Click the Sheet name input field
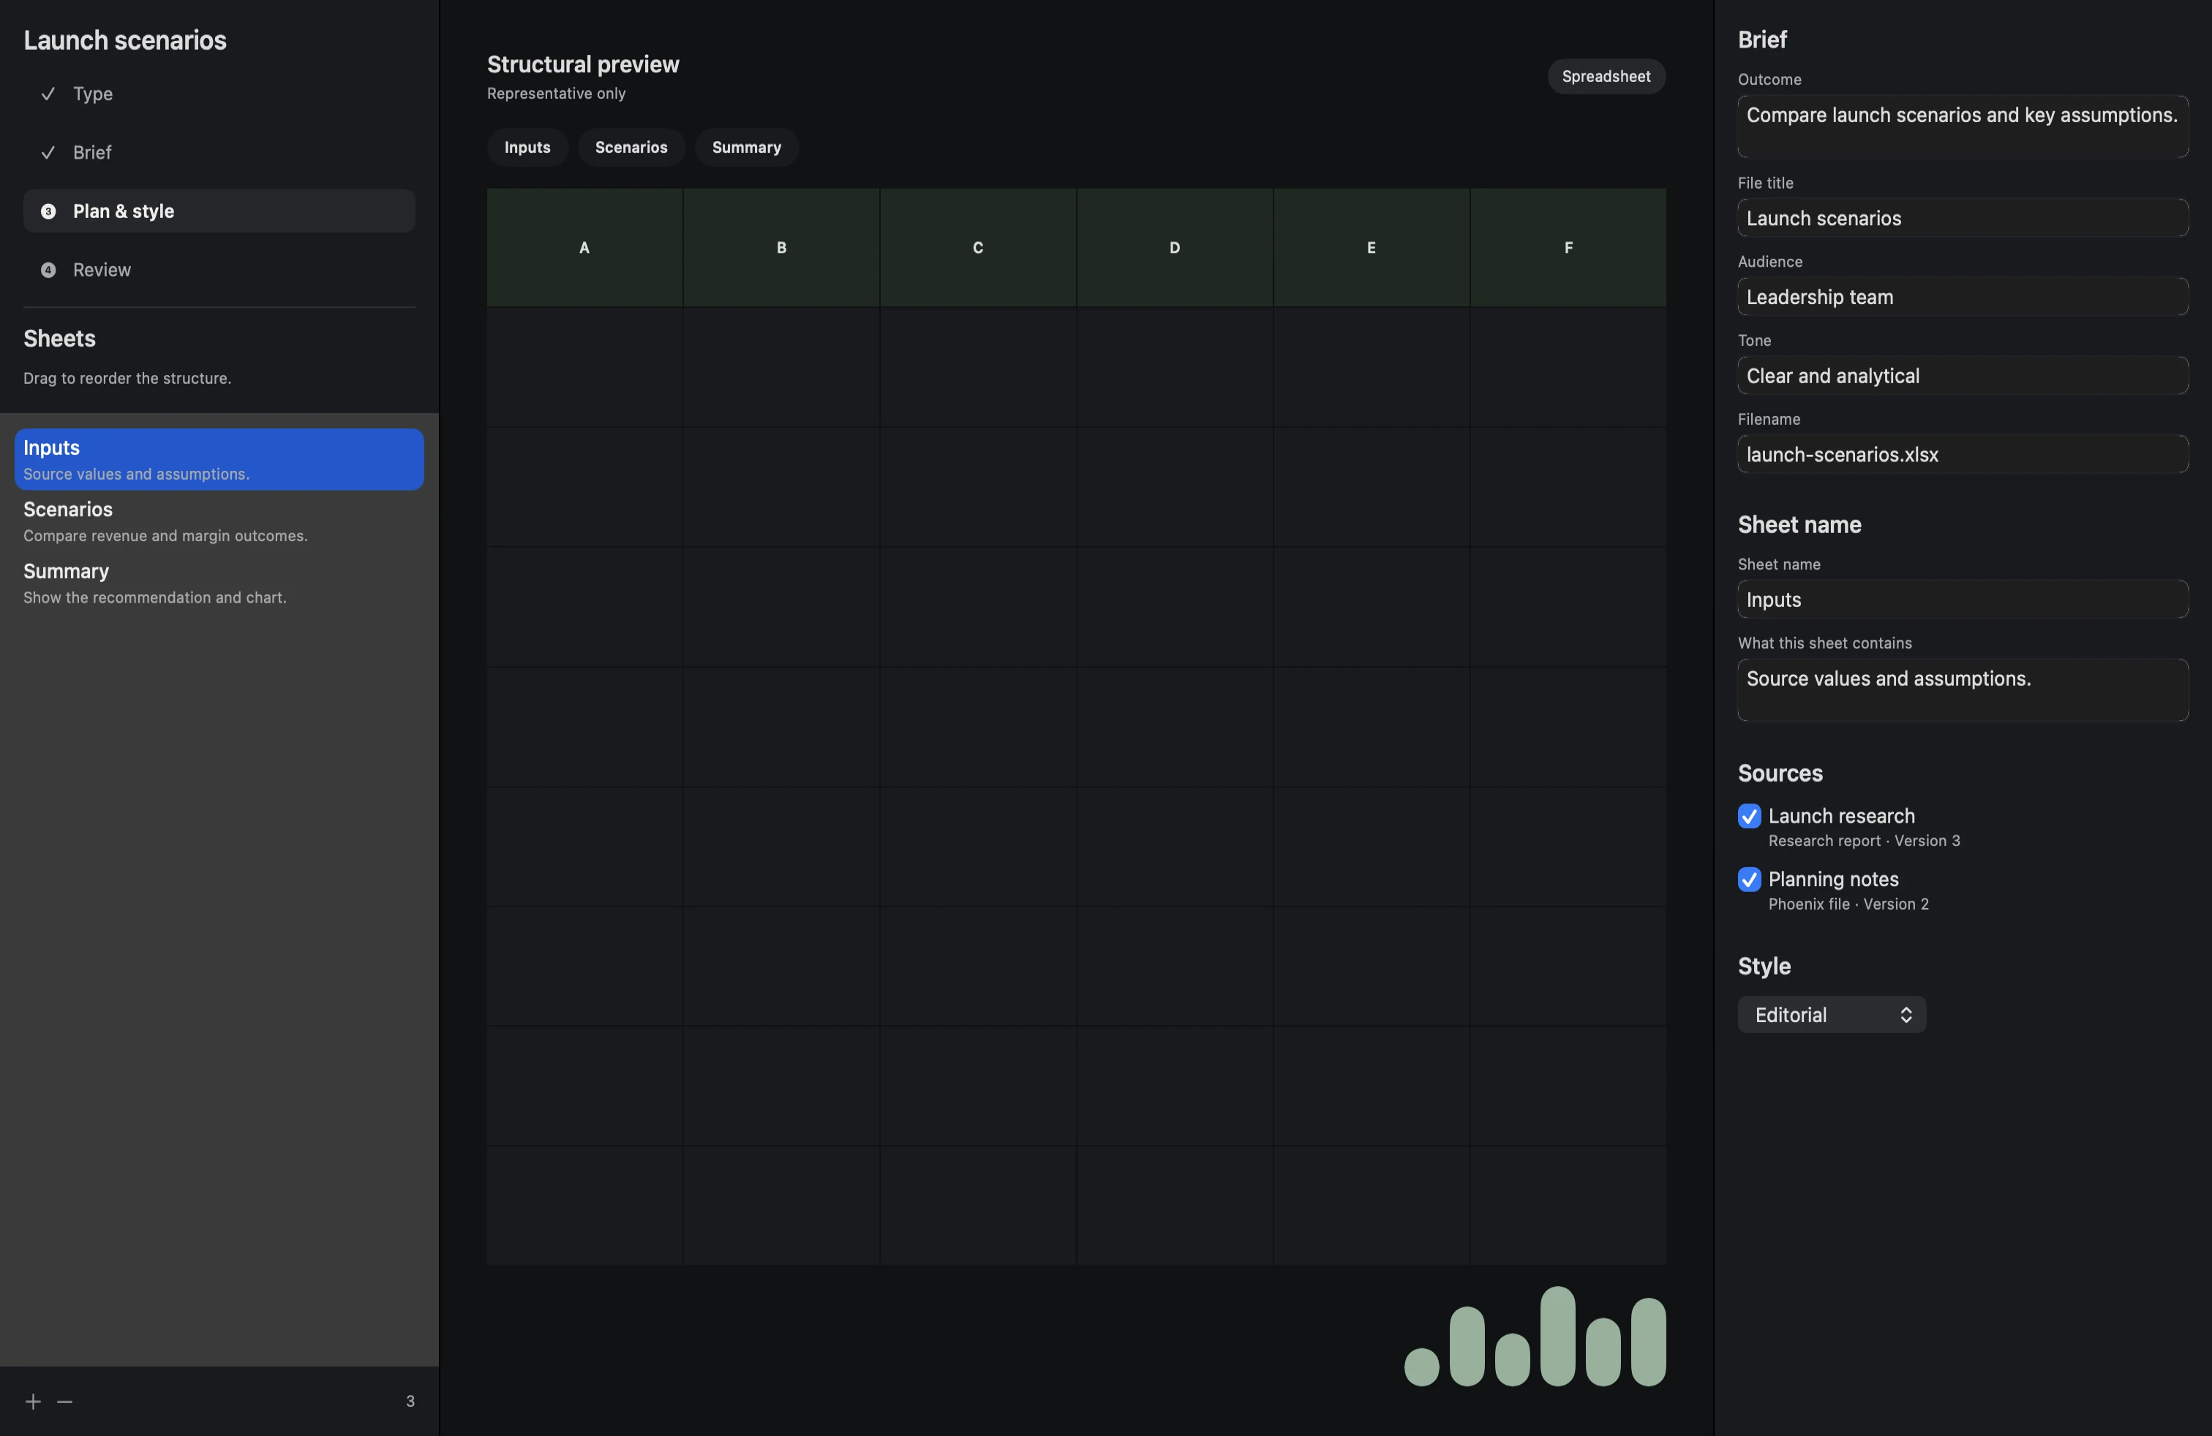Viewport: 2212px width, 1436px height. pos(1963,599)
